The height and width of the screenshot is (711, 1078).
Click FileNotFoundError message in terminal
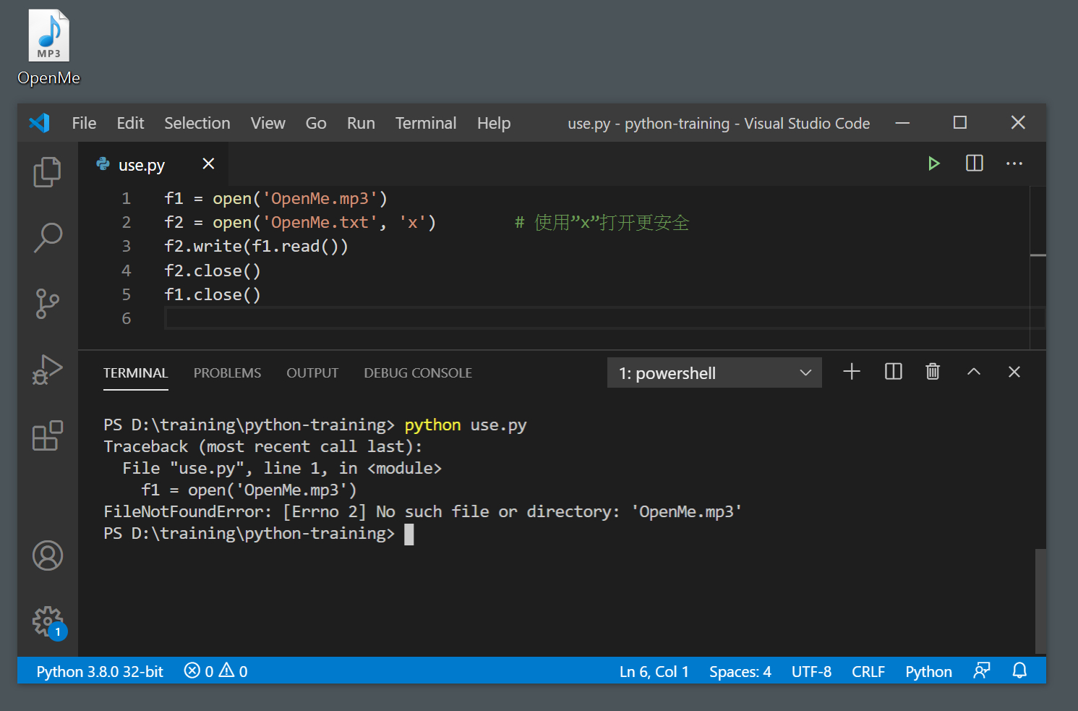tap(423, 511)
